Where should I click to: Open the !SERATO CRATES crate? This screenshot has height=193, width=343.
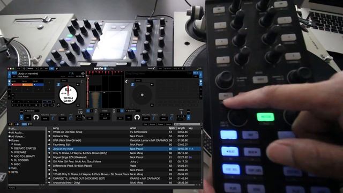(x=25, y=149)
